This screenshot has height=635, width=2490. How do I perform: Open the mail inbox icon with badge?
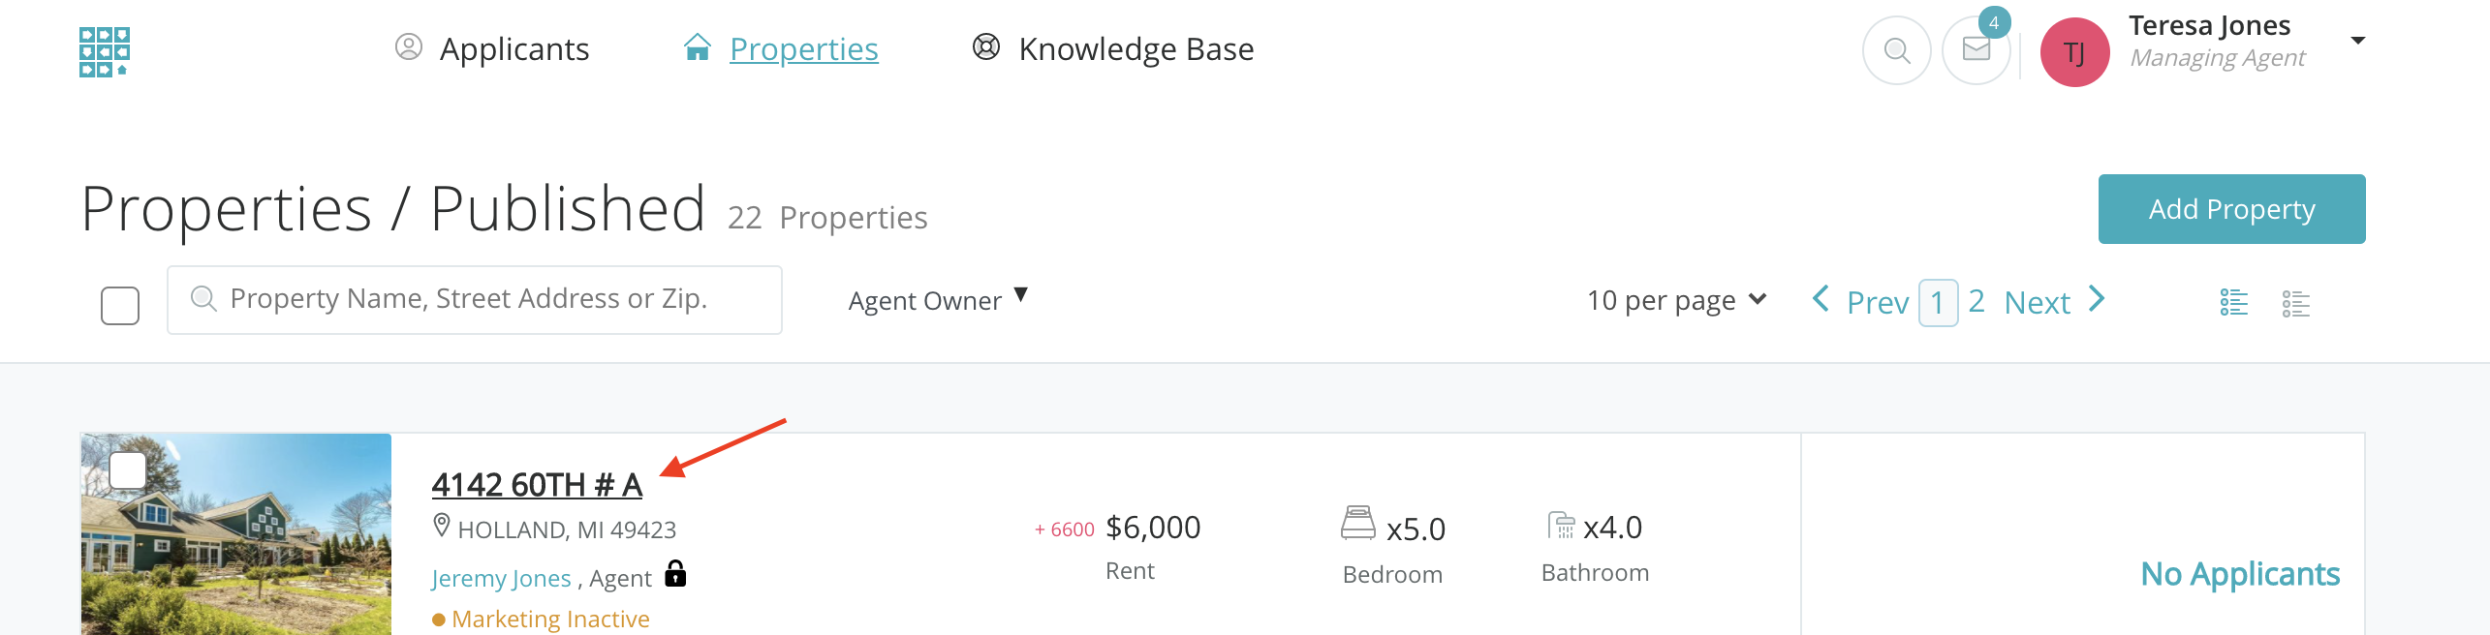click(1976, 50)
